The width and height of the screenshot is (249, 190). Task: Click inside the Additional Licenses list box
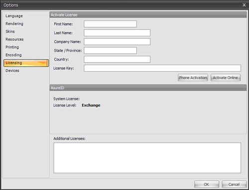[x=147, y=158]
